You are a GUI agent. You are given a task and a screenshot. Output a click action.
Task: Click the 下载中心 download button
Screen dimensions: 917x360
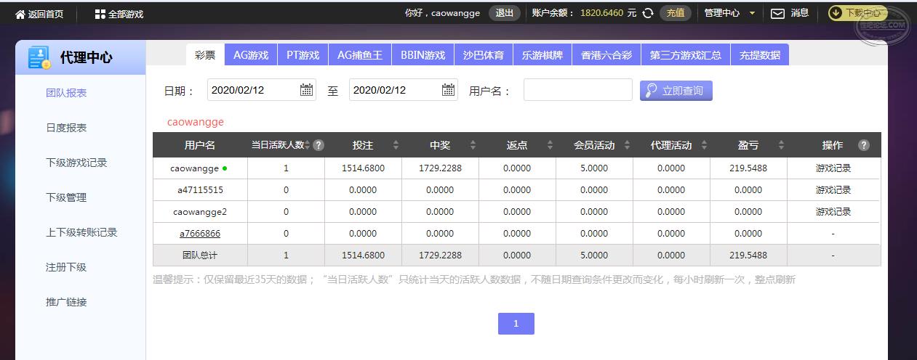pos(857,13)
